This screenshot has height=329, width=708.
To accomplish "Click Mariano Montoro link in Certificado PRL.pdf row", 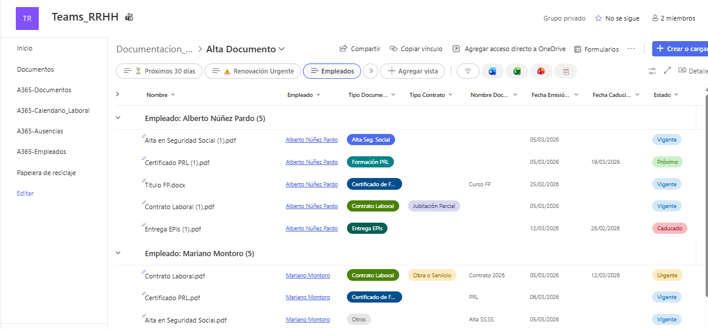I will tap(308, 297).
